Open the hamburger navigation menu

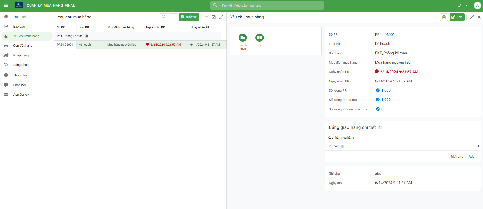tap(6, 5)
